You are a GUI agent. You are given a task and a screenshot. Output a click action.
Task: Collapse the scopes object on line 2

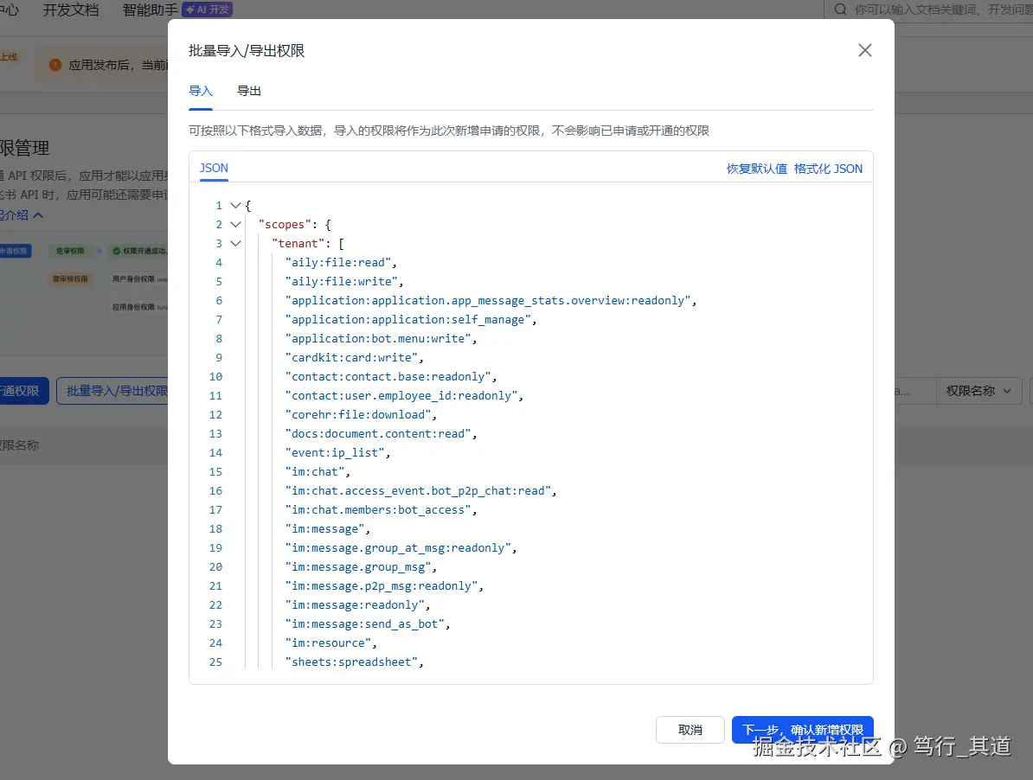[235, 224]
